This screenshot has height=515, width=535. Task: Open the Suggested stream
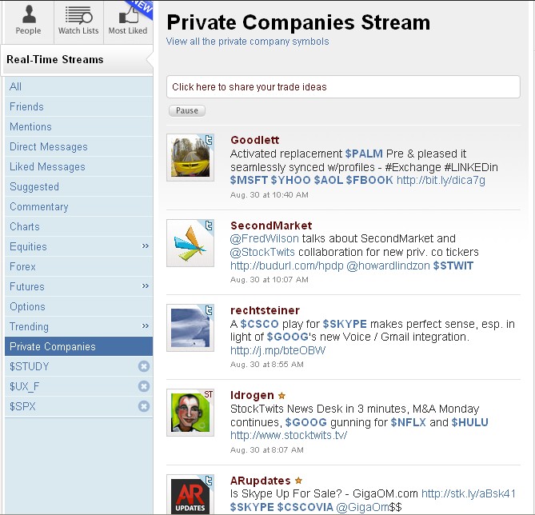click(x=79, y=186)
